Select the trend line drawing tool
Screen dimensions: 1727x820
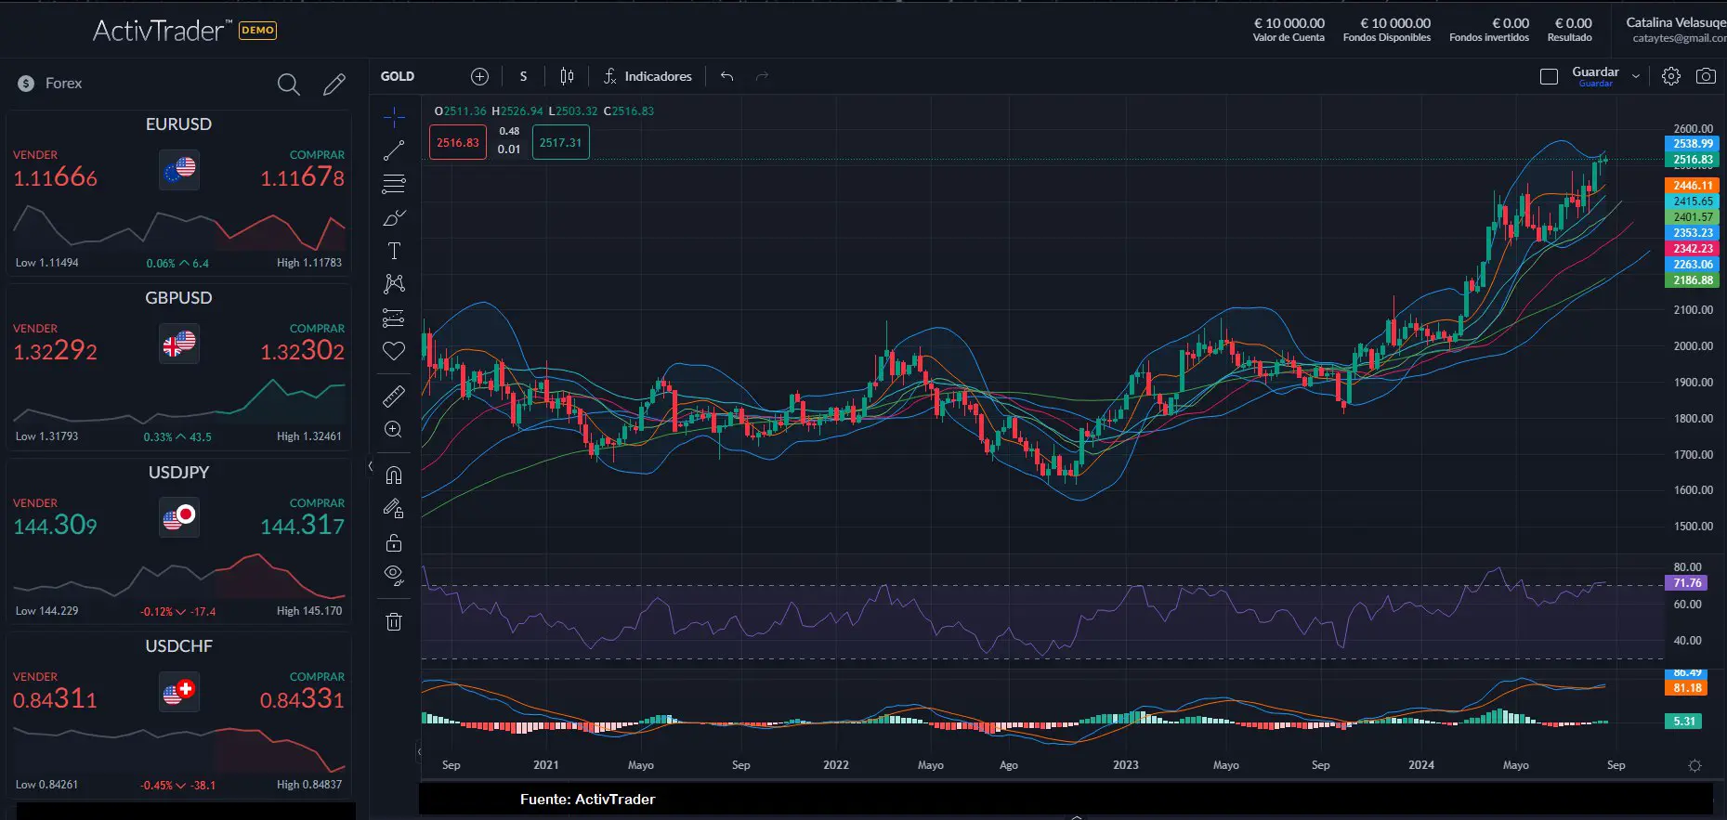coord(394,150)
